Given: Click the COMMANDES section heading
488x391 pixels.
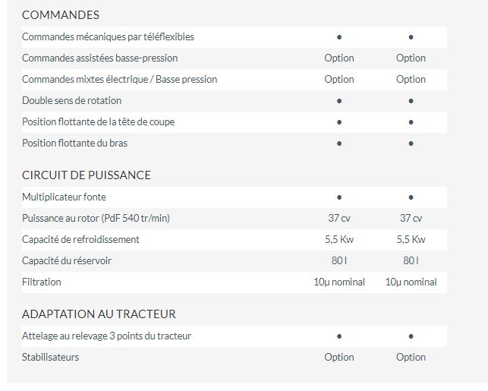Looking at the screenshot, I should [x=61, y=14].
